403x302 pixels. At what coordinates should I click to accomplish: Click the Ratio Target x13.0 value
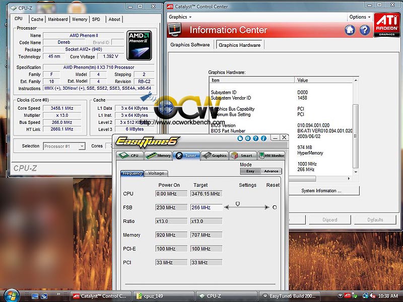click(206, 221)
